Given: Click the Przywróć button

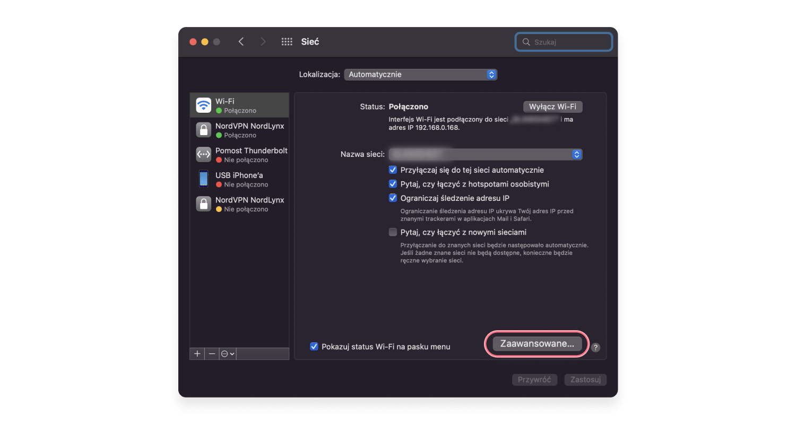Looking at the screenshot, I should click(x=535, y=379).
